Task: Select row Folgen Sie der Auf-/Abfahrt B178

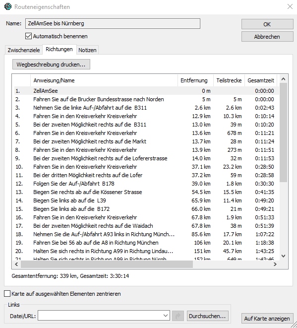Action: pos(146,184)
